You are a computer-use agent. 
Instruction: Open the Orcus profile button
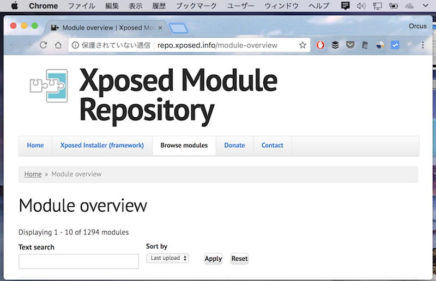pos(417,26)
